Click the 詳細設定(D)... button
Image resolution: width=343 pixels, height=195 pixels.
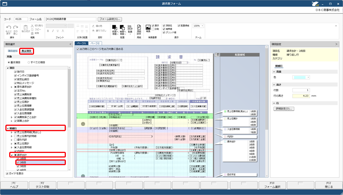pos(284,109)
